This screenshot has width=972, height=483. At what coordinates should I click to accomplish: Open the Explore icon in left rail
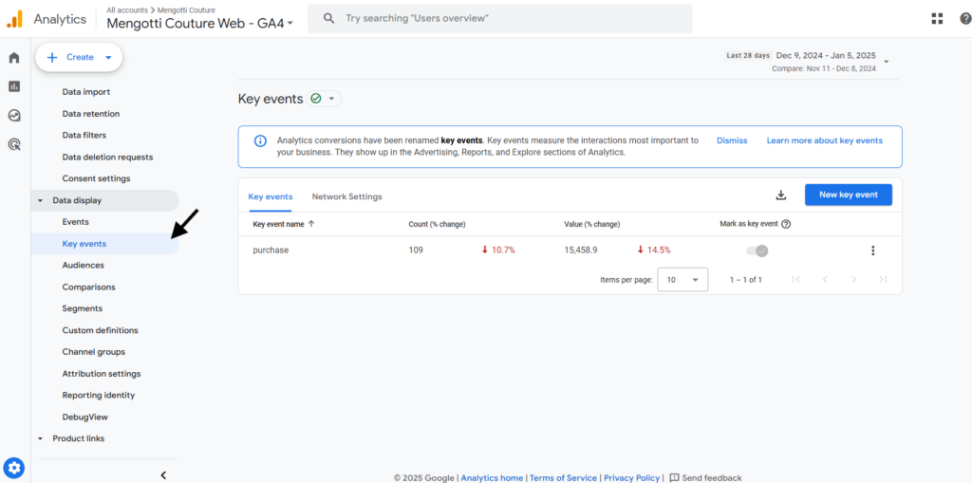14,116
